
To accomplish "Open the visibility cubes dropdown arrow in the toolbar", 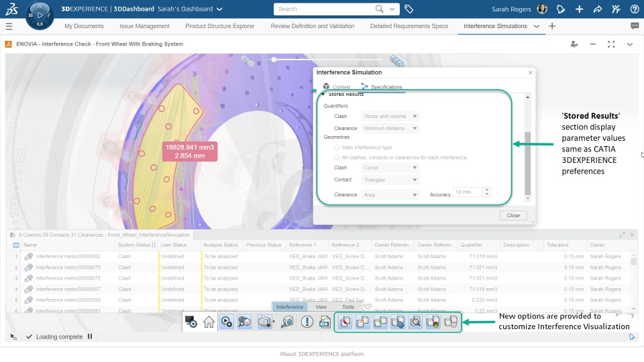I will point(274,322).
